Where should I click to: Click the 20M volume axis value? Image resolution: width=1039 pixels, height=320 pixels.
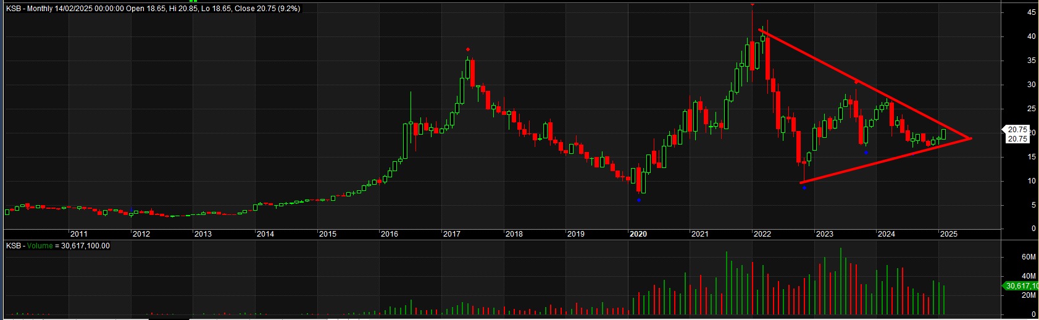point(1029,295)
